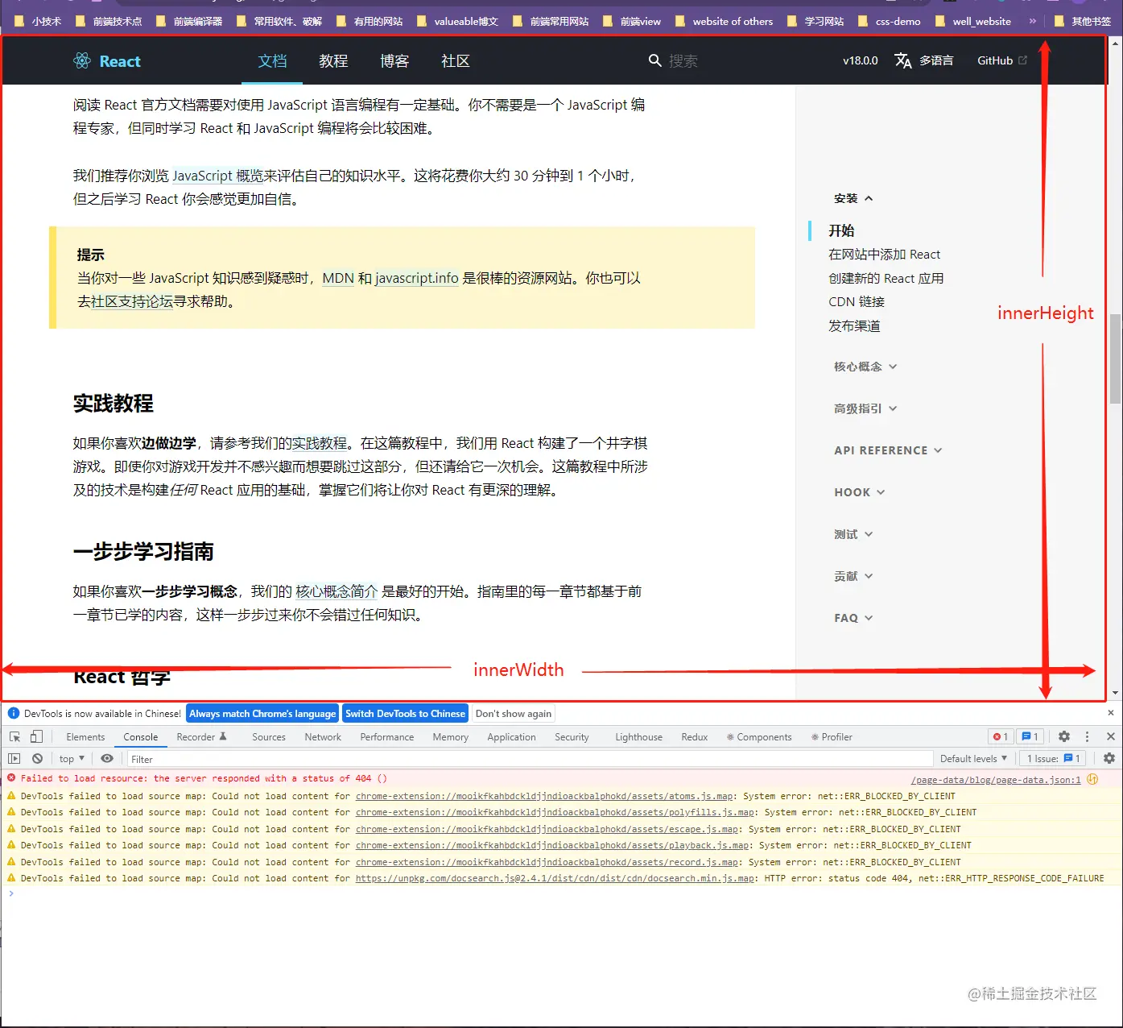Expand the FAQ sidebar section
The width and height of the screenshot is (1123, 1028).
pos(853,618)
